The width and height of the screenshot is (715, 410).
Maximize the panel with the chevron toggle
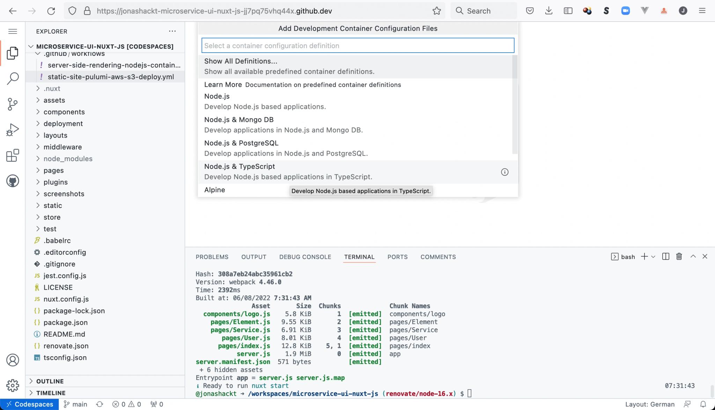click(x=692, y=256)
